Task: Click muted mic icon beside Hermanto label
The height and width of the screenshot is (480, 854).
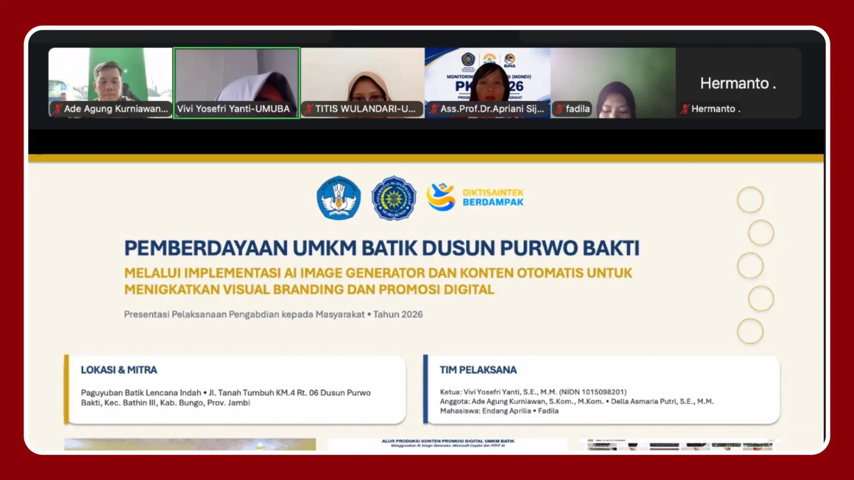Action: tap(685, 109)
